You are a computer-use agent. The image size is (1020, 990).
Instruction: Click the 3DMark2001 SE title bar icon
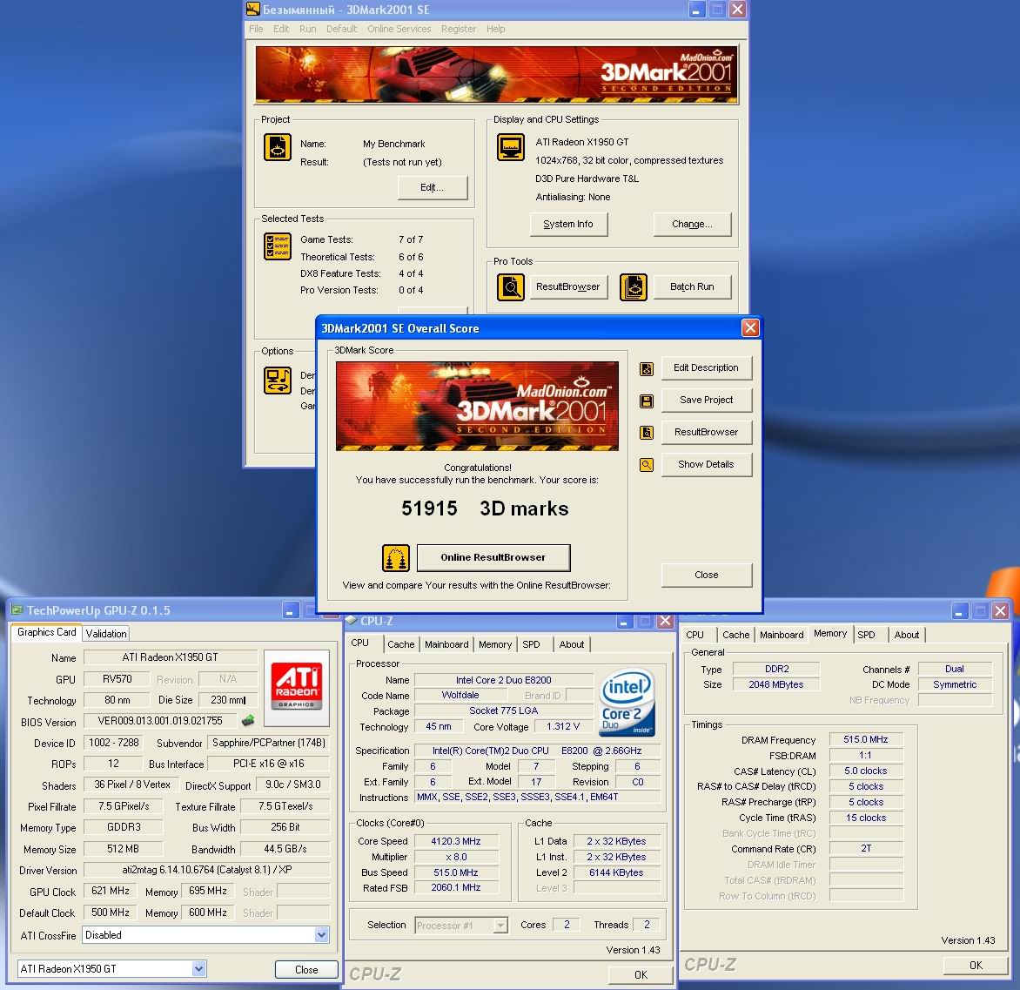click(x=253, y=9)
